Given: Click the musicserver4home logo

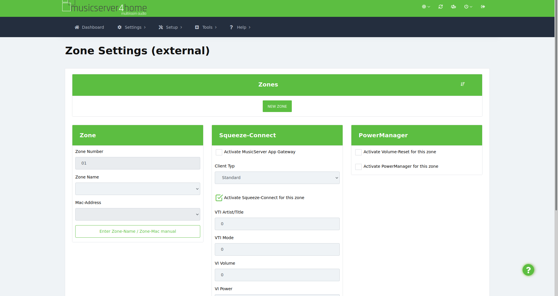Looking at the screenshot, I should pos(105,7).
